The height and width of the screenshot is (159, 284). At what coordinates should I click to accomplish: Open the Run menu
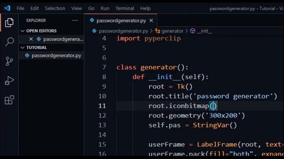click(105, 8)
